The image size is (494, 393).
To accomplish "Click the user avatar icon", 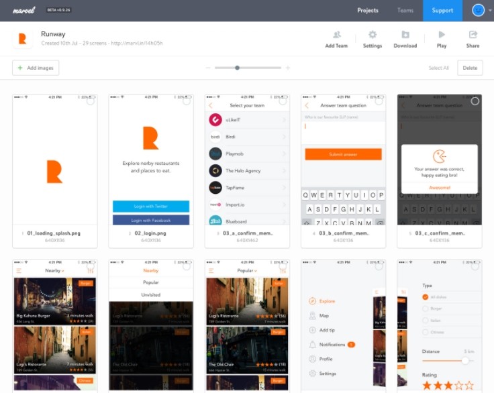I will pyautogui.click(x=478, y=10).
